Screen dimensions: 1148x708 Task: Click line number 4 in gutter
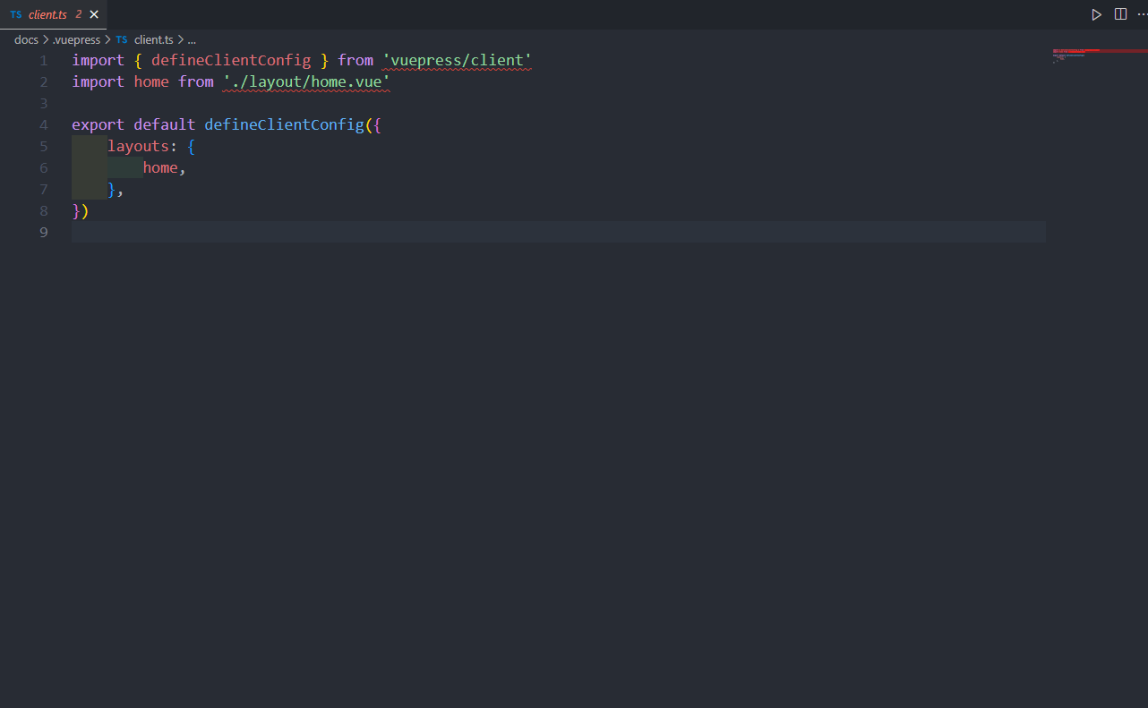click(x=44, y=124)
